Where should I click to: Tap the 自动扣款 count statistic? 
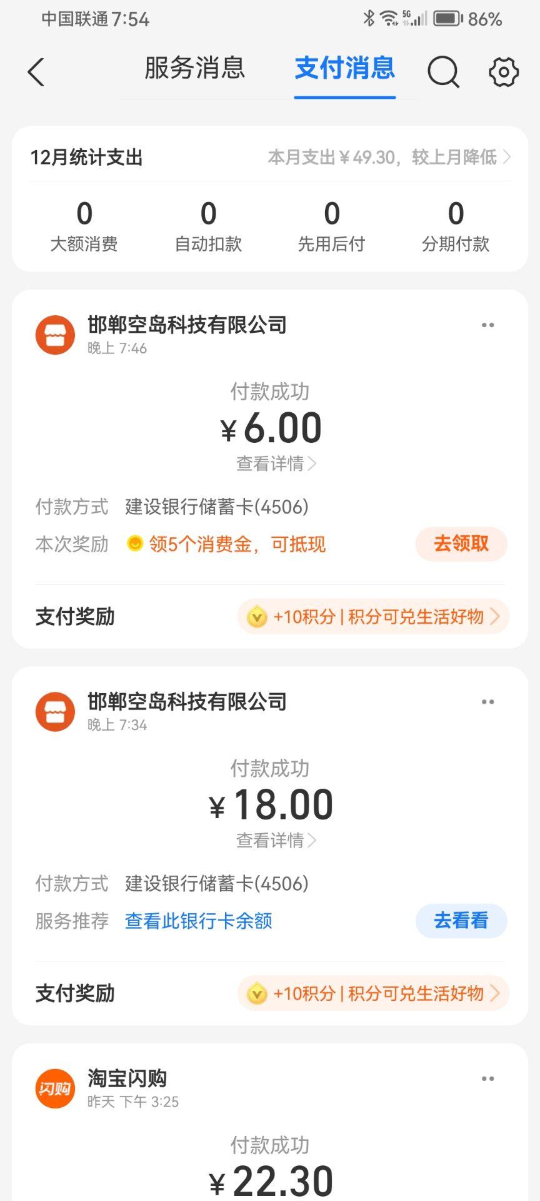coord(208,225)
